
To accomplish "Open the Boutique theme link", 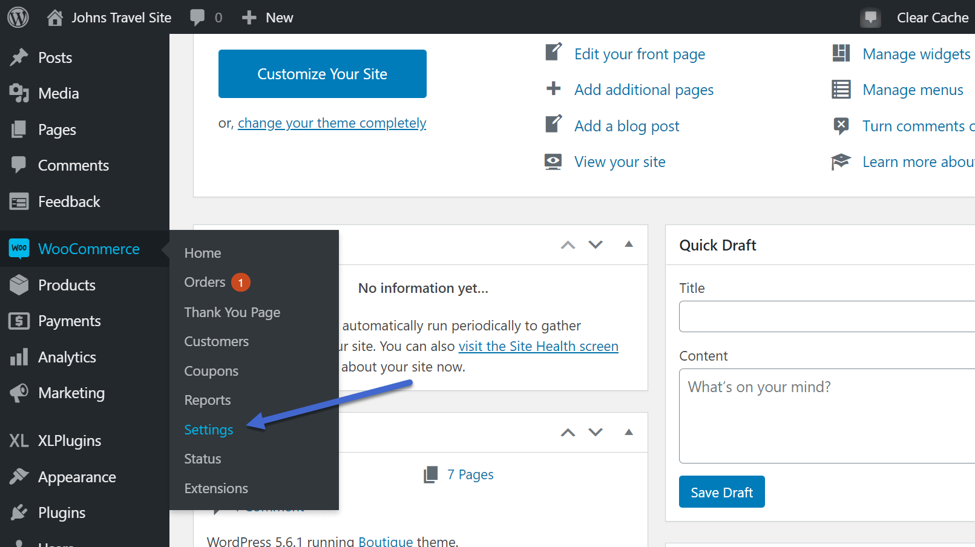I will [x=386, y=541].
